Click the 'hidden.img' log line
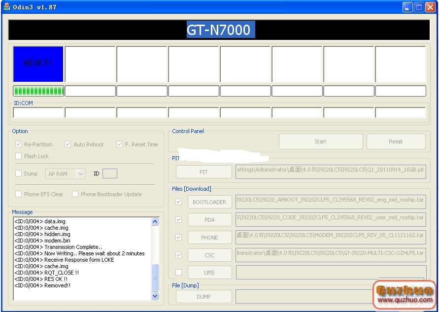Viewport: 439px width, 312px height. click(42, 234)
